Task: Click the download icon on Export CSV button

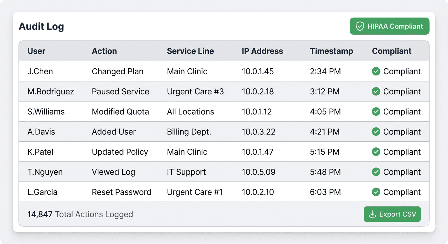Action: tap(372, 214)
